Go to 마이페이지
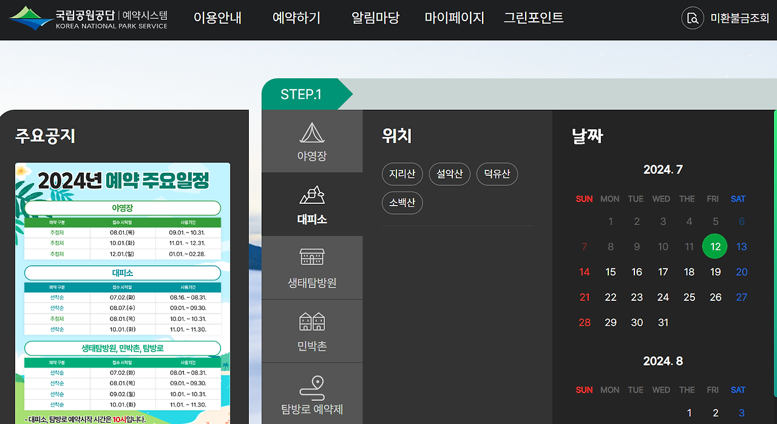This screenshot has height=424, width=777. click(x=454, y=18)
